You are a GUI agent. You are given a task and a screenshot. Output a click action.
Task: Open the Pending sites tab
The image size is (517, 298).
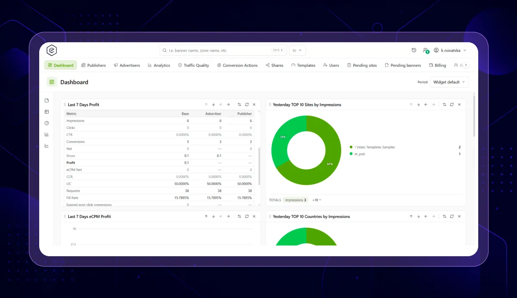point(361,65)
